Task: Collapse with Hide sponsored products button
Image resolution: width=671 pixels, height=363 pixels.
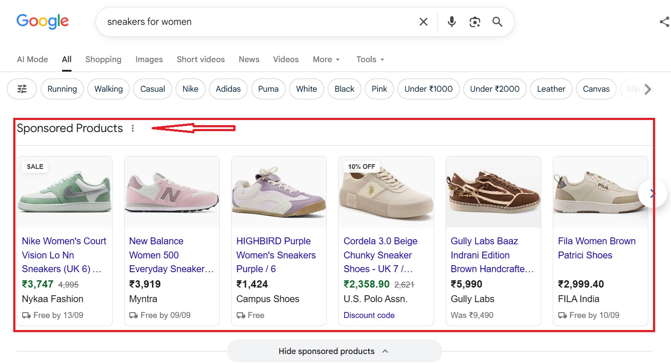Action: pos(334,351)
